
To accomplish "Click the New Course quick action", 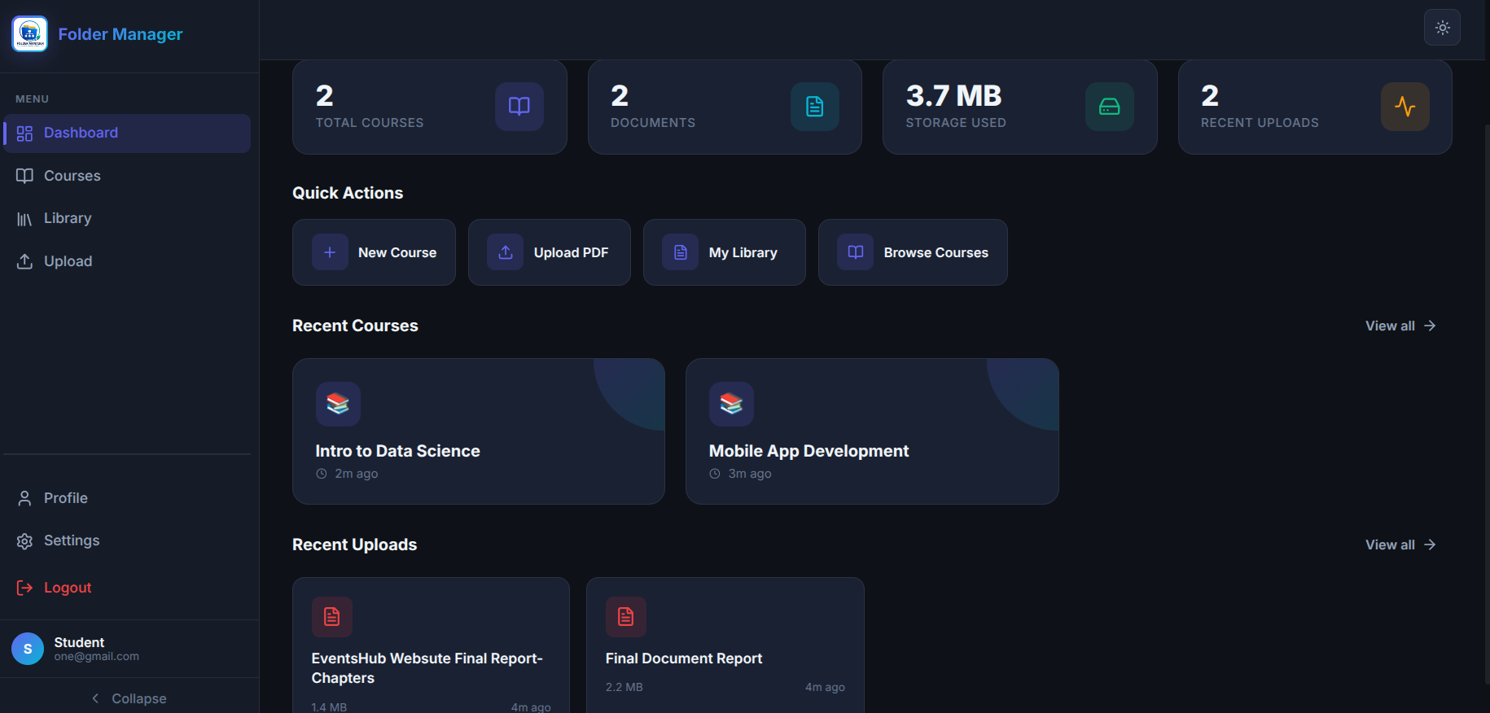I will pos(374,252).
